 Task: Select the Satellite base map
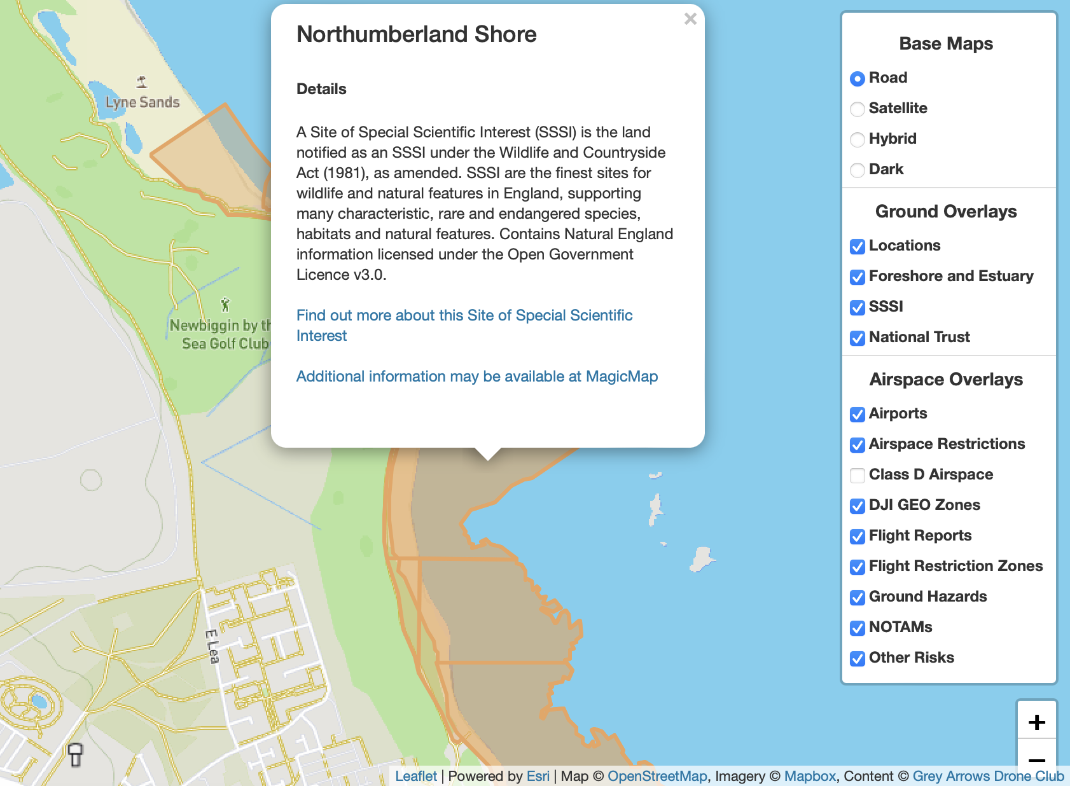click(858, 109)
